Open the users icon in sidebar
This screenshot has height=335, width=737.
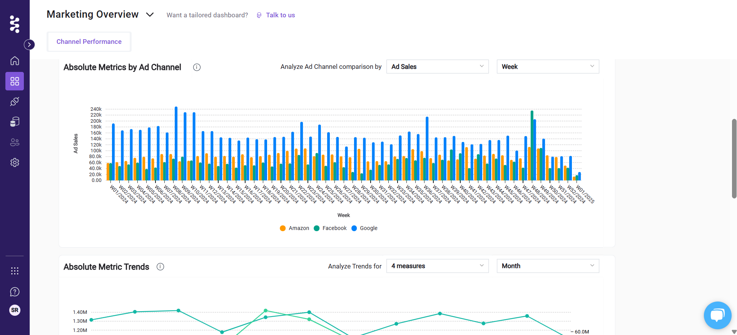click(15, 142)
